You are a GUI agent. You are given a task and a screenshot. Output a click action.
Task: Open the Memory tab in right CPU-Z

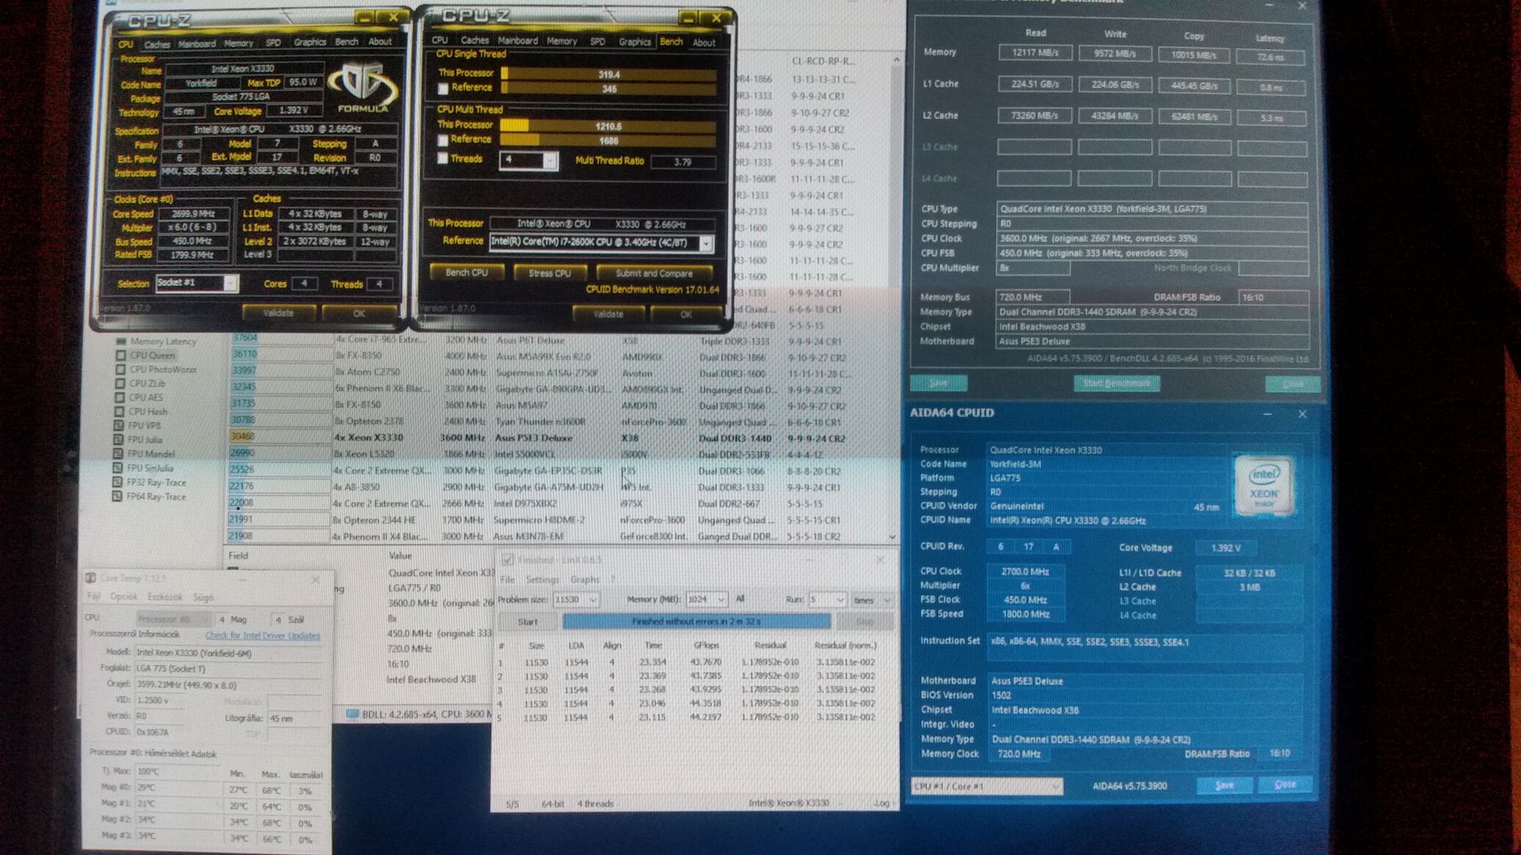(562, 41)
